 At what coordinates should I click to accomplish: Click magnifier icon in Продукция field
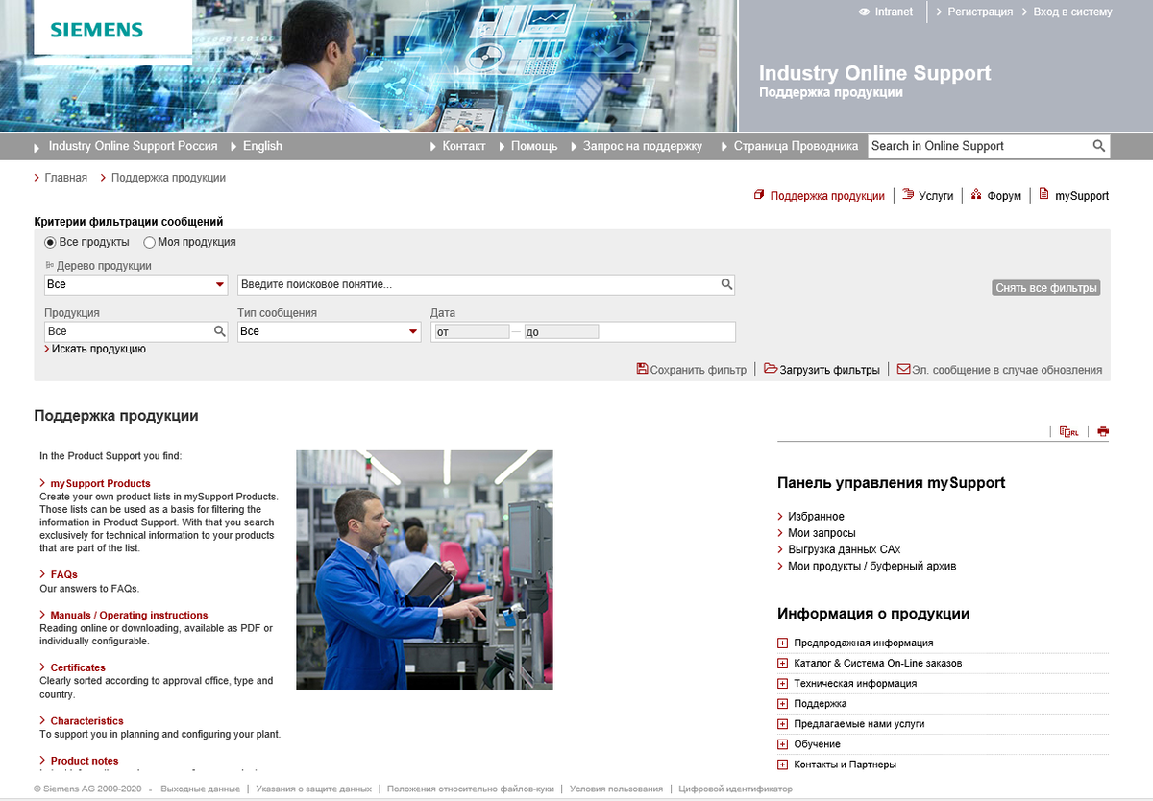[219, 331]
